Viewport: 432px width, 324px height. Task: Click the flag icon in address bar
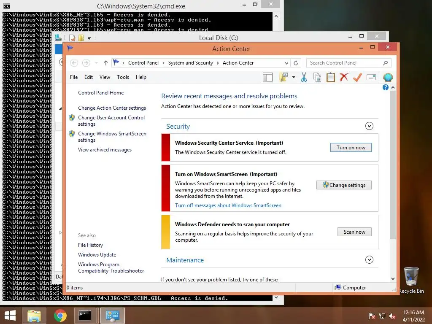[x=116, y=62]
